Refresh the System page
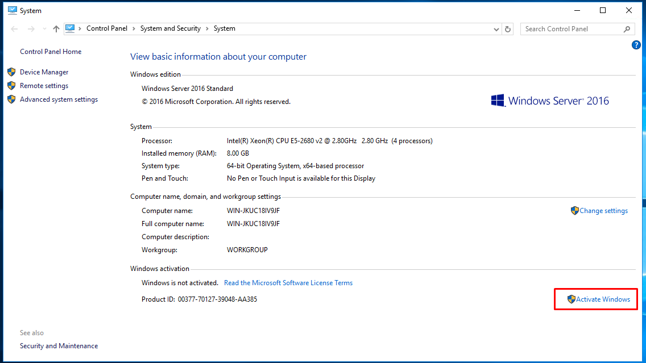Image resolution: width=646 pixels, height=363 pixels. 508,29
